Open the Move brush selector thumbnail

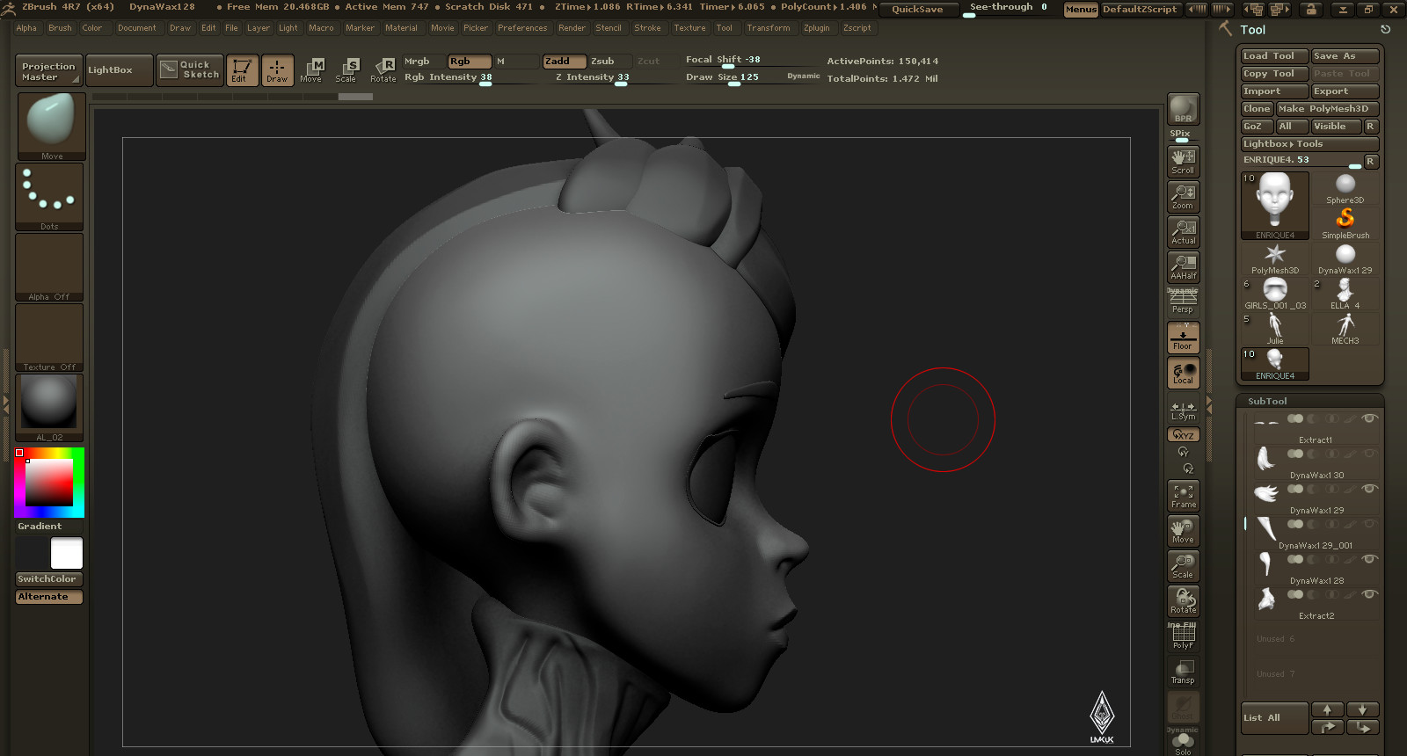point(51,126)
